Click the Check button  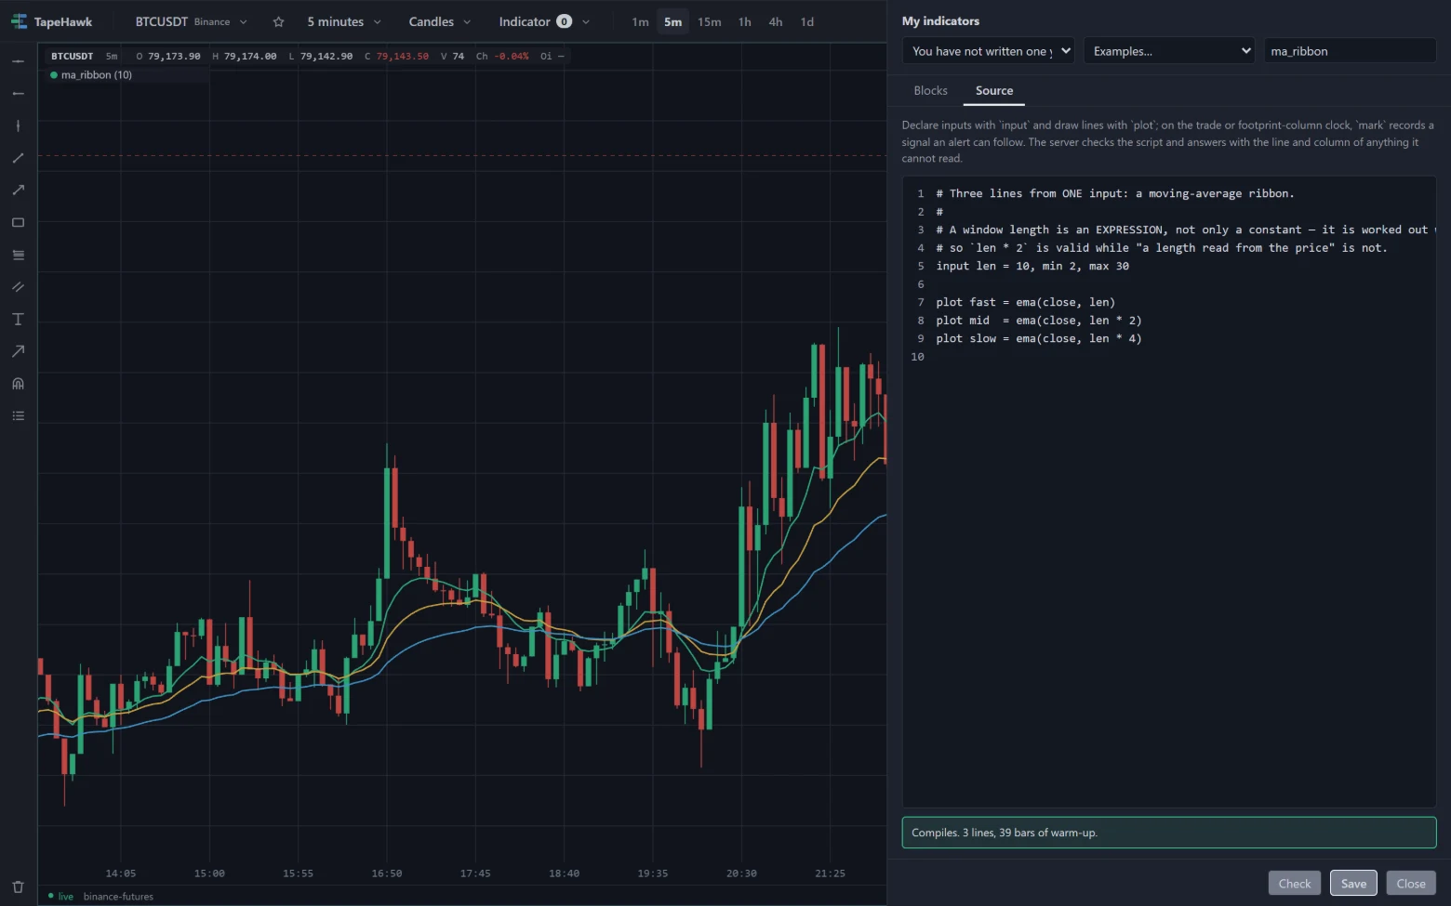click(x=1295, y=884)
